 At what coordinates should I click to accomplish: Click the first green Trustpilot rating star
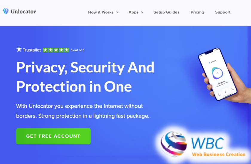45,50
